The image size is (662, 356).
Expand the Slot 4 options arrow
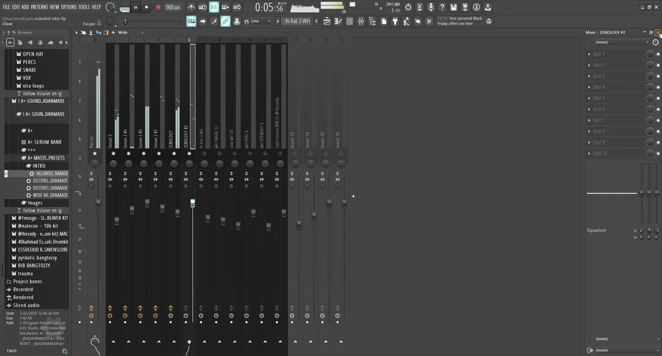click(x=589, y=87)
